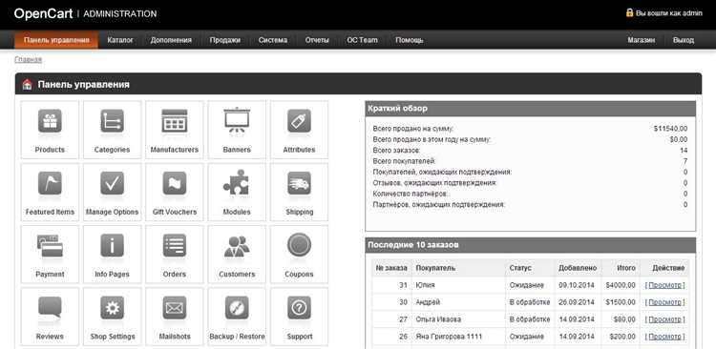Click the order total $4000,00
The image size is (716, 349).
[x=621, y=285]
